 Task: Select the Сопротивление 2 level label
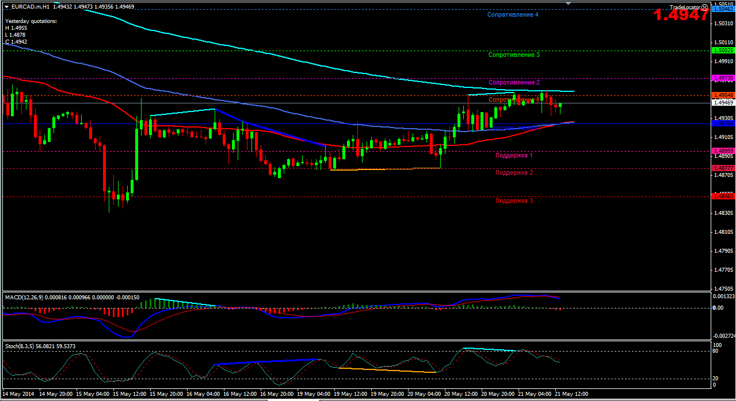514,83
